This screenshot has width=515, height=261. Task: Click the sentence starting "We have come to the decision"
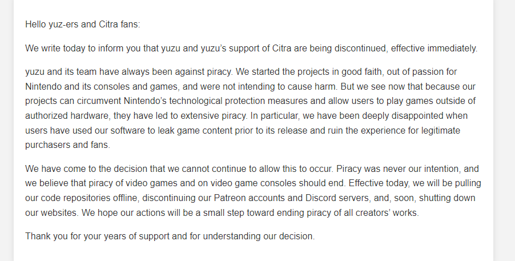179,169
